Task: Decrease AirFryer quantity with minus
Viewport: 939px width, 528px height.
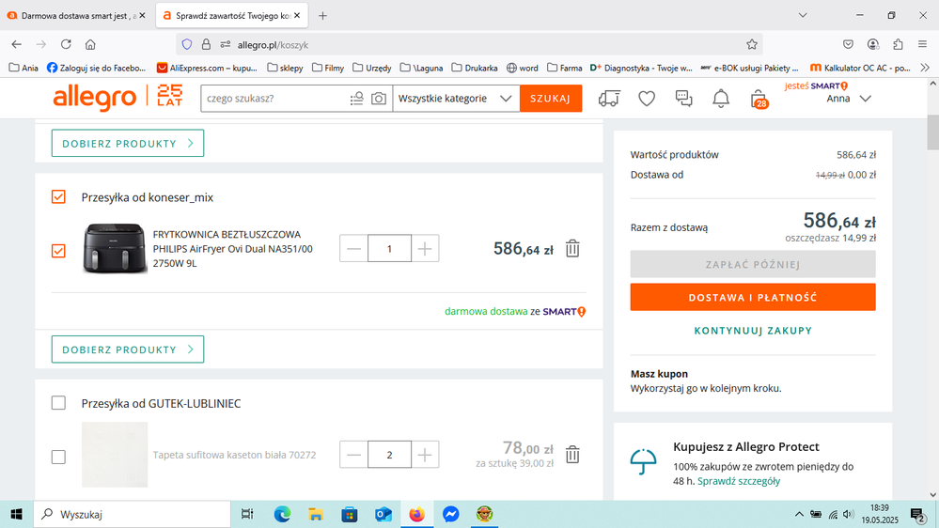Action: tap(354, 248)
